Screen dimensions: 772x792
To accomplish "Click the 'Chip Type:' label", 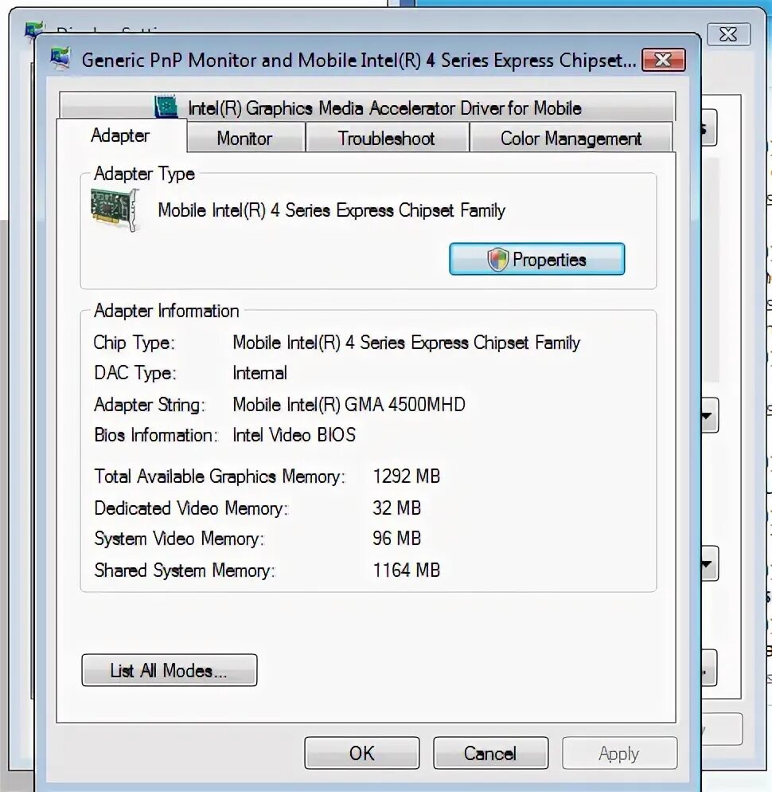I will [x=135, y=343].
